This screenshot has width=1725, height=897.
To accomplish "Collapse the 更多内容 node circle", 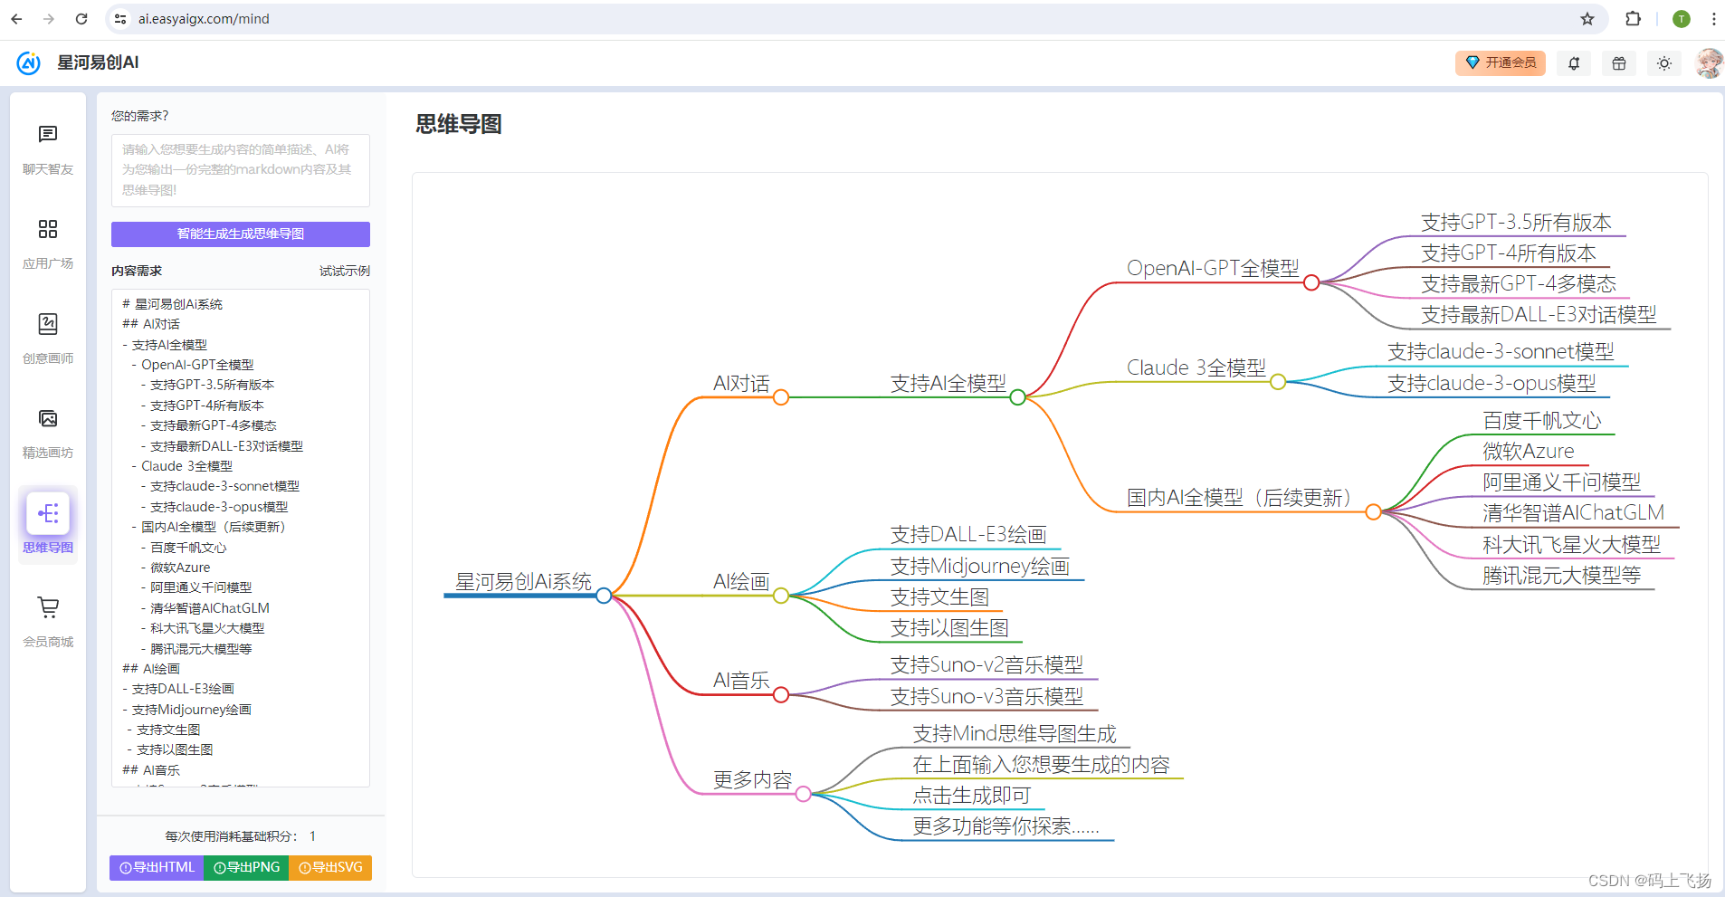I will click(x=803, y=794).
